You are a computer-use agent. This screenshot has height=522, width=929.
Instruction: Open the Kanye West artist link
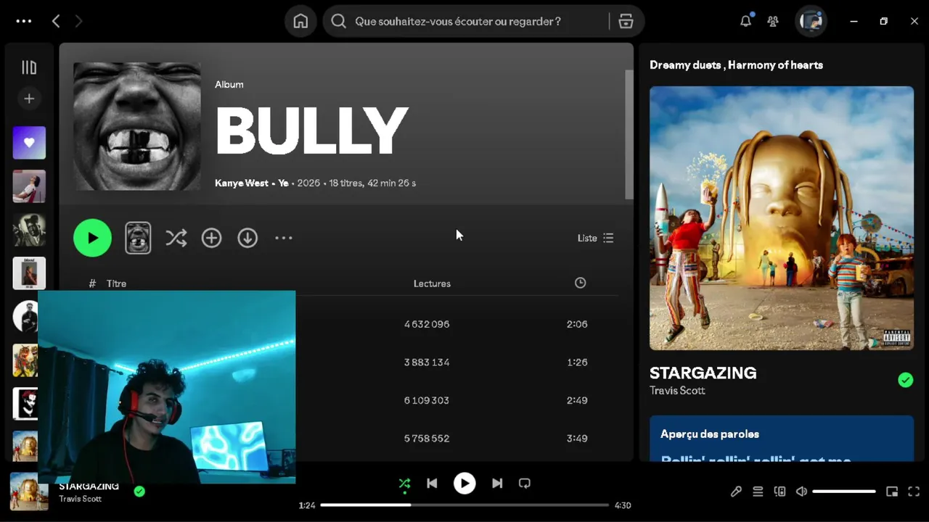[x=241, y=183]
